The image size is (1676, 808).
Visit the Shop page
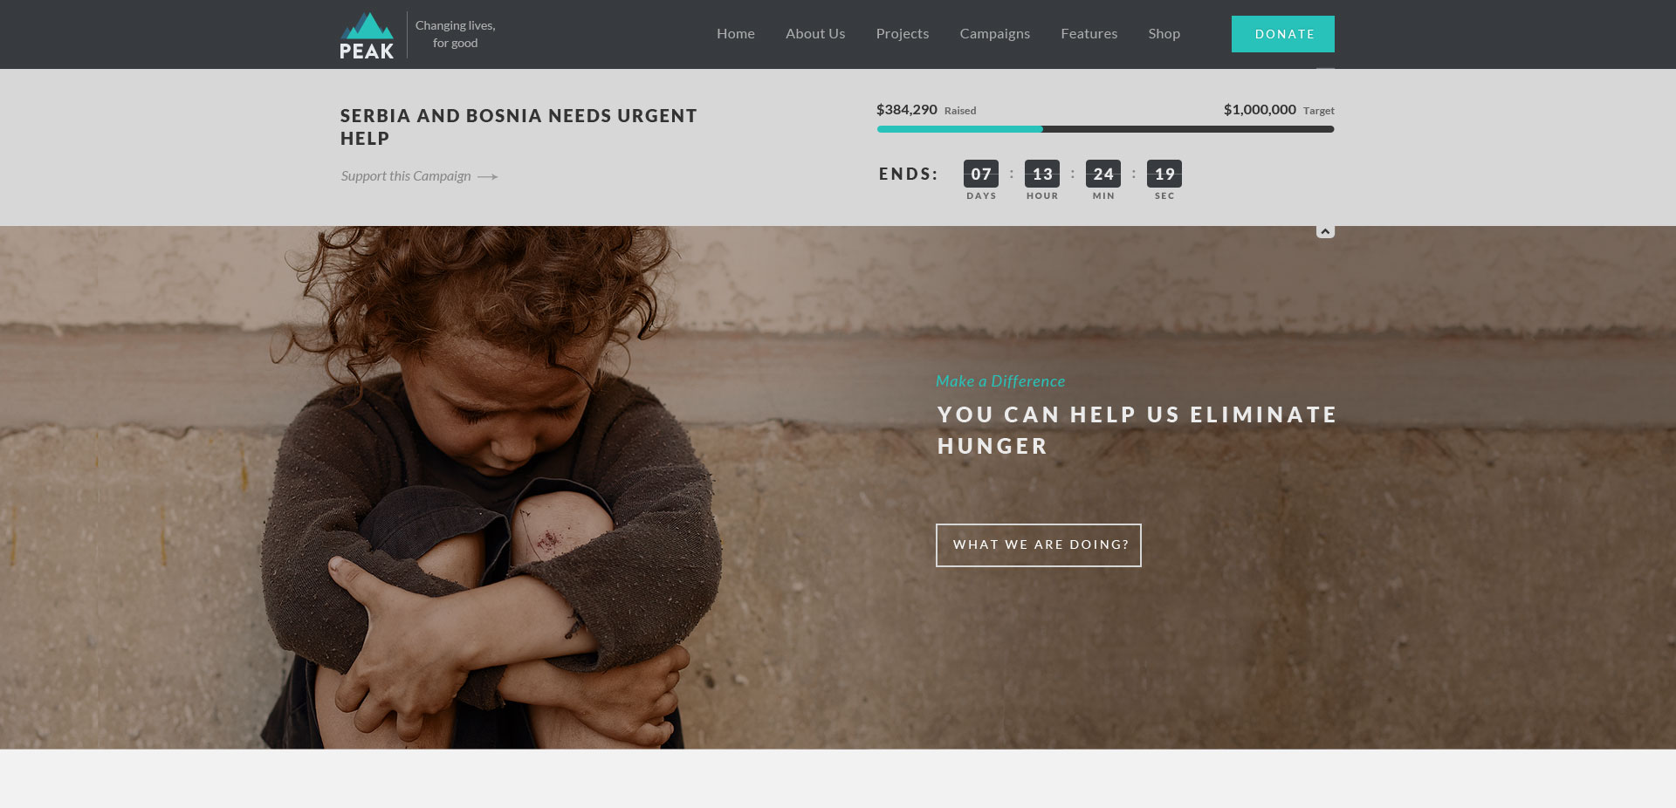[1164, 34]
